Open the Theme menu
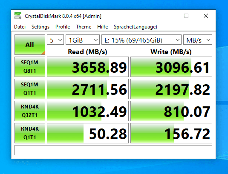 [x=84, y=27]
